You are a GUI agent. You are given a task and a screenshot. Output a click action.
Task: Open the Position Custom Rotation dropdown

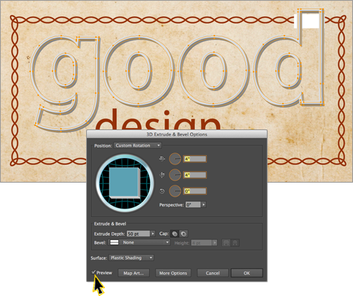coord(137,146)
